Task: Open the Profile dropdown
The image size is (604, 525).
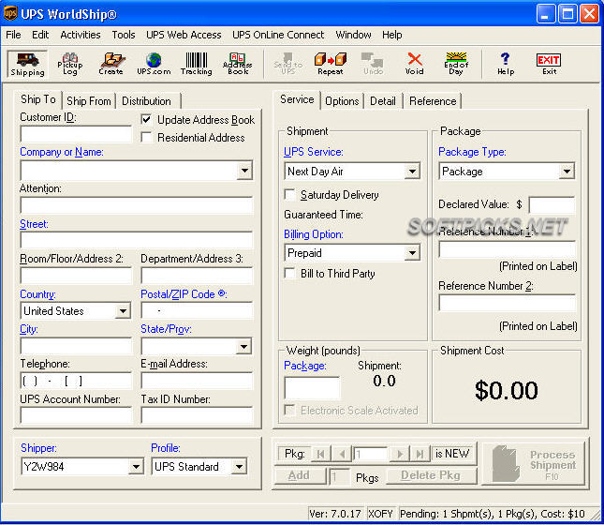Action: pyautogui.click(x=239, y=466)
